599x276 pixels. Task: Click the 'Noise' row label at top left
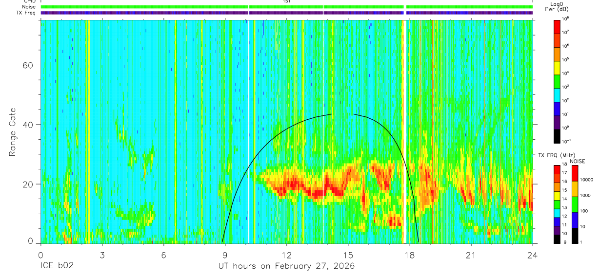point(28,7)
